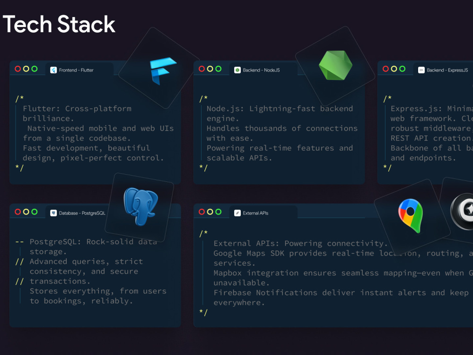Click yellow dot on Backend - ExpressJS window

(x=394, y=69)
